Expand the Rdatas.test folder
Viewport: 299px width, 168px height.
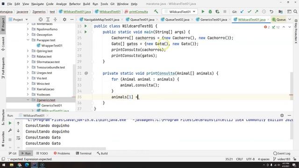[28, 56]
